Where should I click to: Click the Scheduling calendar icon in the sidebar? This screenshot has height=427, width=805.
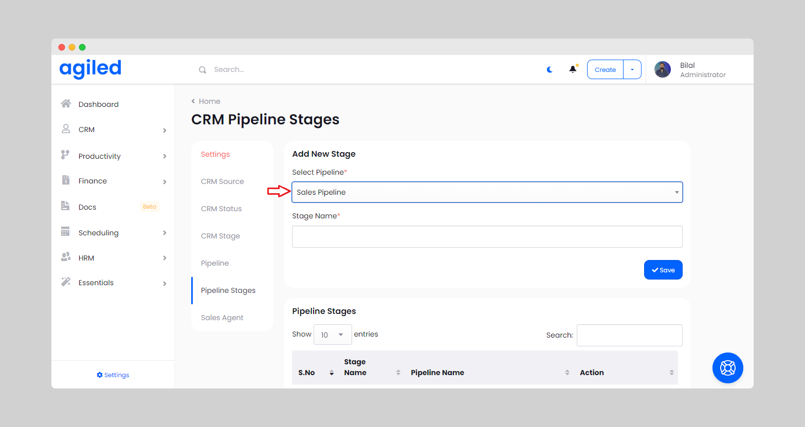point(66,232)
